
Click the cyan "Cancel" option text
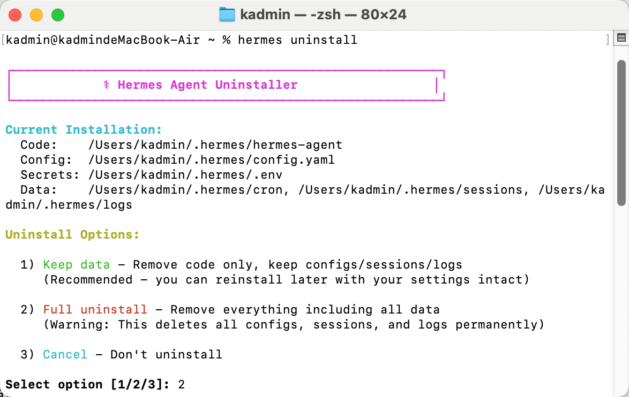pos(65,354)
